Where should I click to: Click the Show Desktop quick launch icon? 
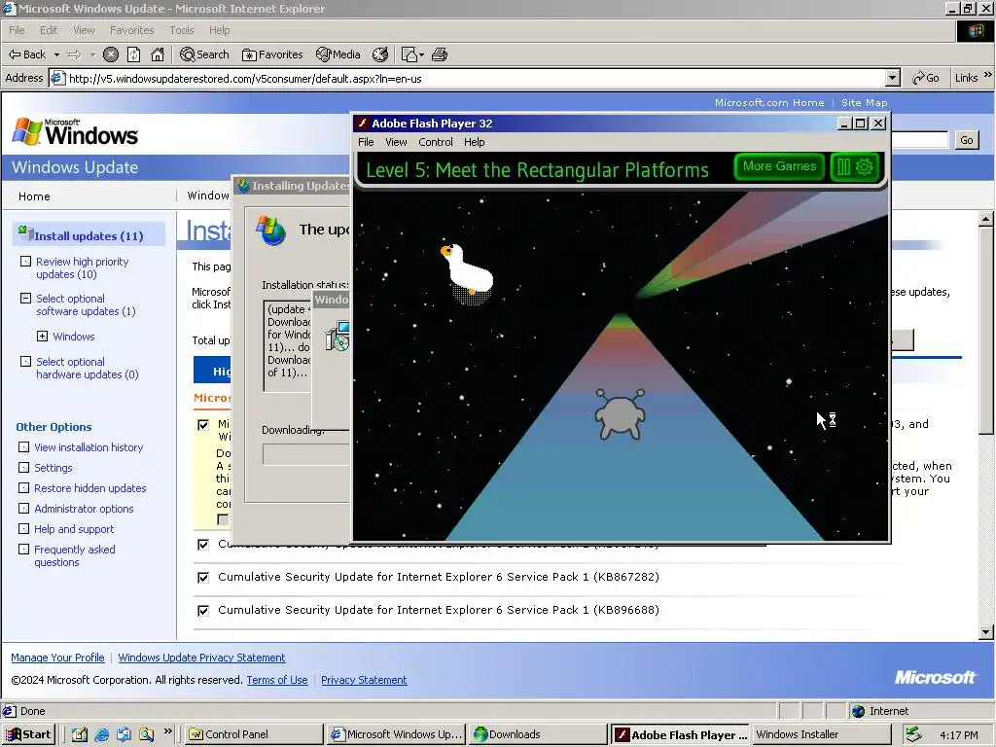[80, 734]
